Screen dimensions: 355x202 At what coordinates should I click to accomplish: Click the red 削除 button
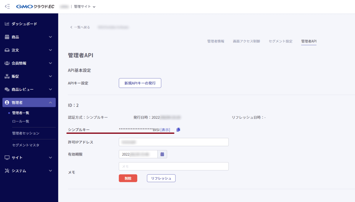coord(128,178)
